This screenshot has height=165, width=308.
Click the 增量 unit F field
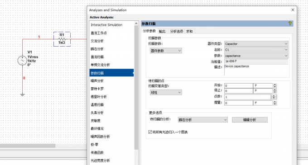(263, 103)
